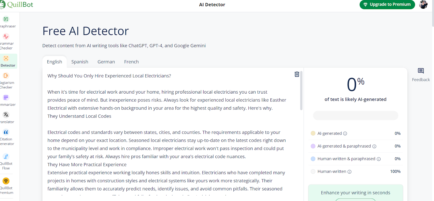Screen dimensions: 434x201
Task: Open the Grammar Checker tool
Action: coord(6,42)
